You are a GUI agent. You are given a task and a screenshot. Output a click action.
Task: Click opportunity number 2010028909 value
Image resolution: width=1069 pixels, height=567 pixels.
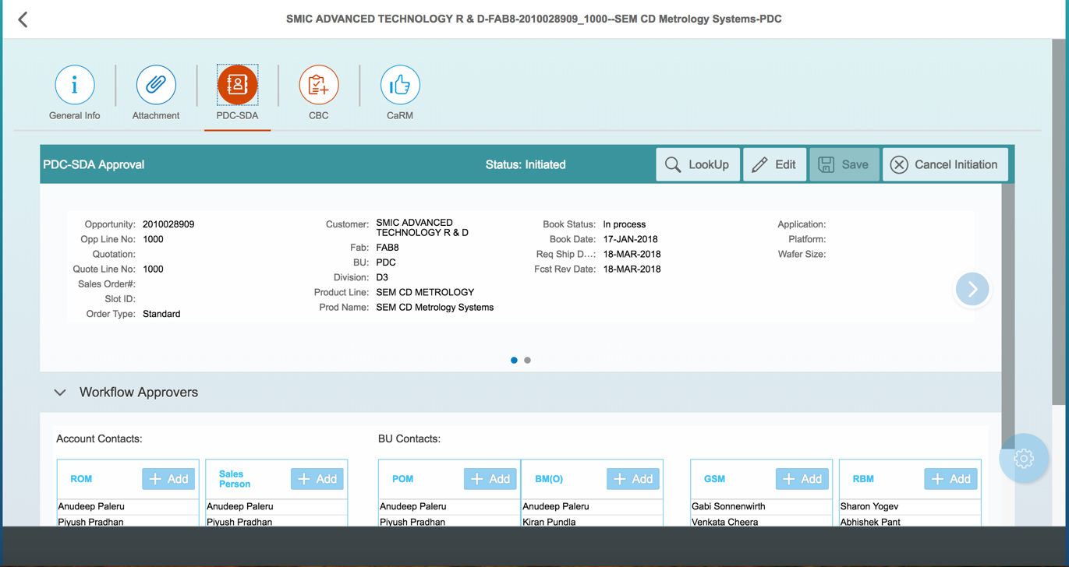[x=168, y=224]
